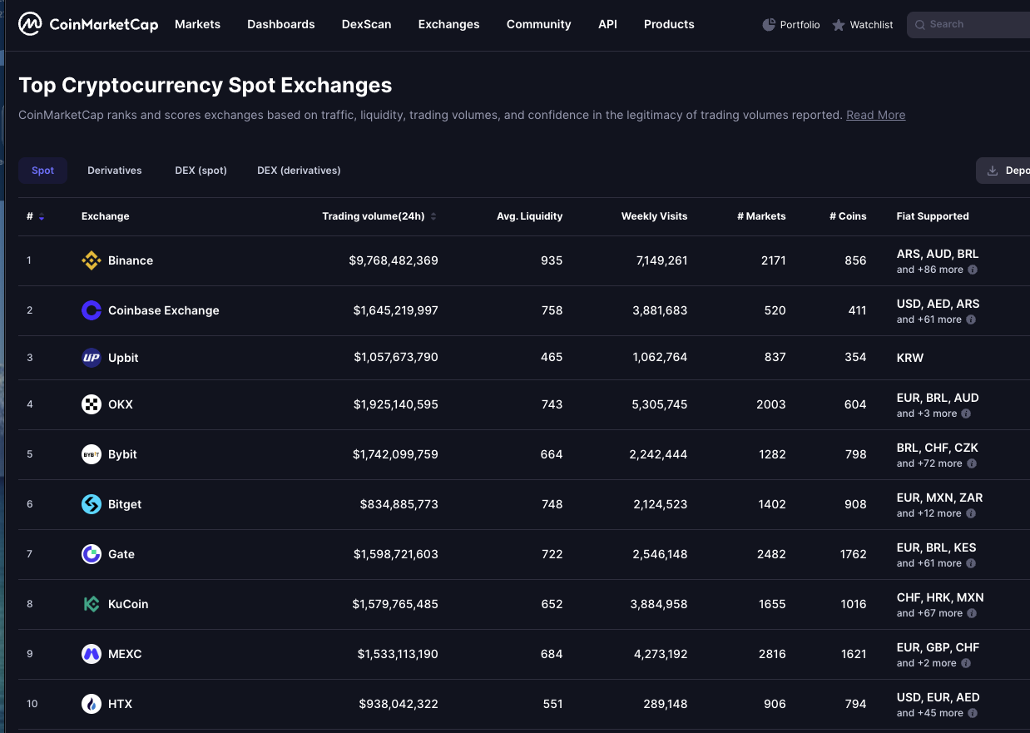Click the Bitget logo icon

click(x=92, y=504)
